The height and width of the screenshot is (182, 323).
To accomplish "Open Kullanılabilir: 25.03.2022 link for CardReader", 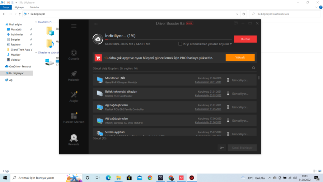I will point(208,95).
